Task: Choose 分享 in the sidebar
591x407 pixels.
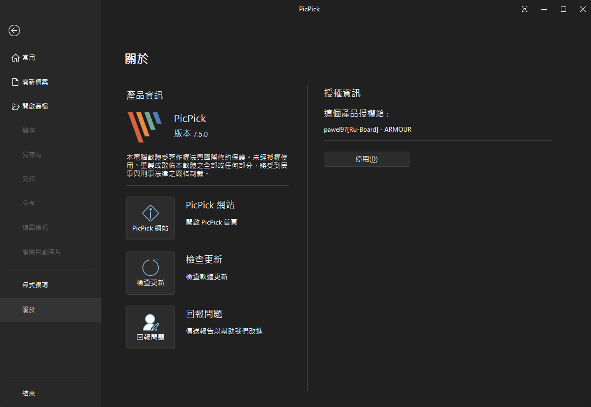Action: tap(51, 203)
